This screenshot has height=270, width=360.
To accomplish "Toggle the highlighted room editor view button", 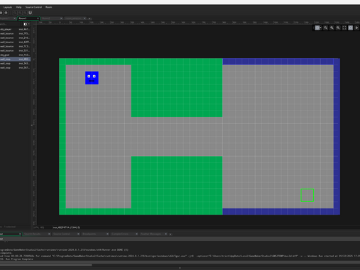I will [350, 28].
